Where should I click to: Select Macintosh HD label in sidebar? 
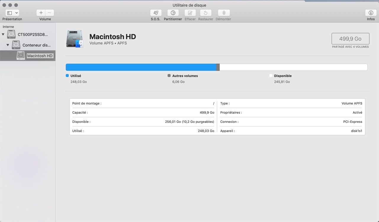(x=40, y=56)
